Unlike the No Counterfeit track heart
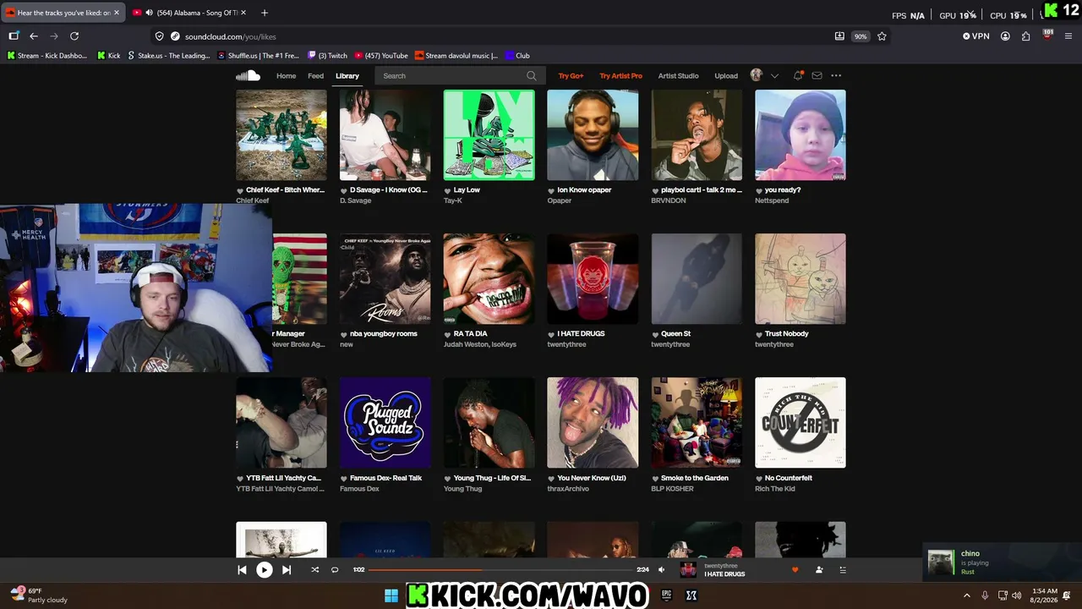 759,479
